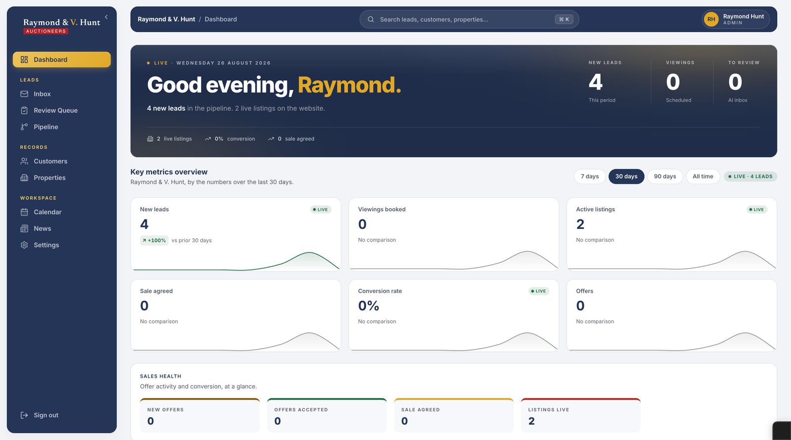Click the RH avatar circle
Viewport: 791px width, 440px height.
711,19
